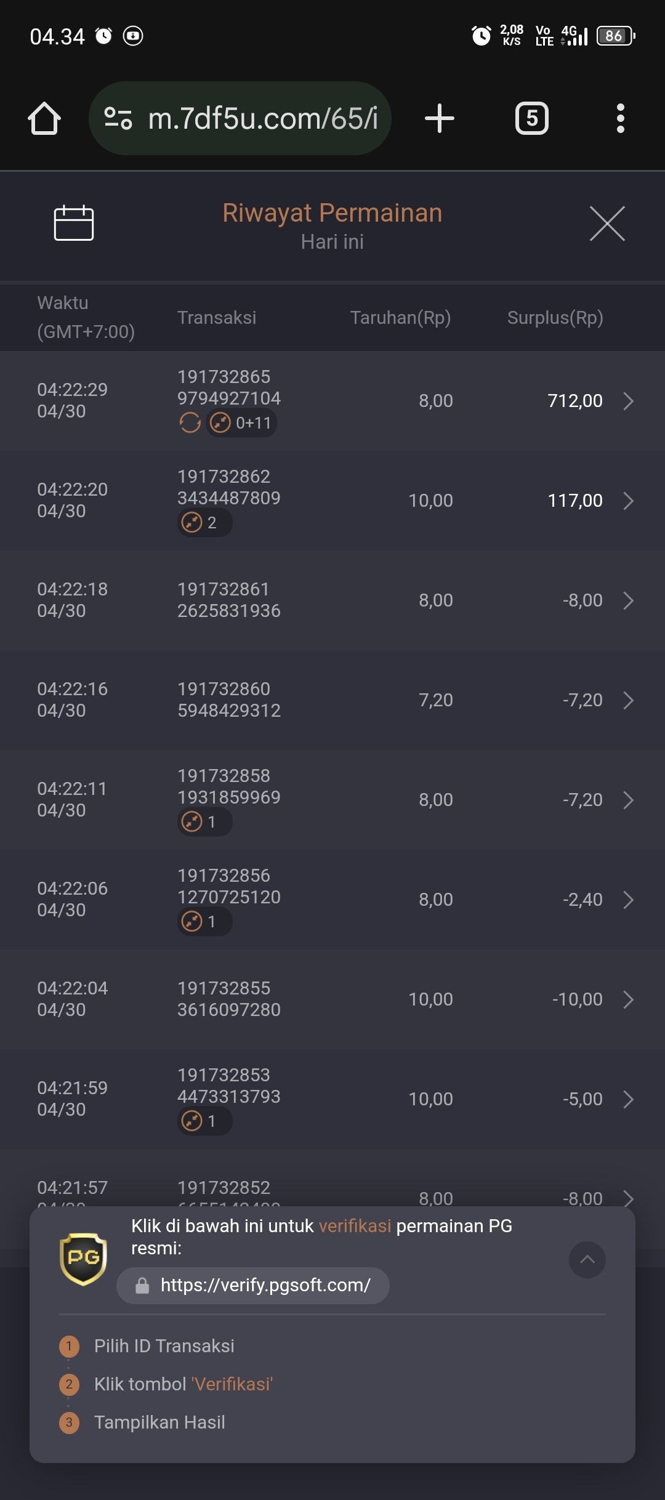
Task: Open the browser three-dot menu
Action: tap(621, 118)
